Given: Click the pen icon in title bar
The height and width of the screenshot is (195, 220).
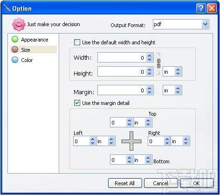Looking at the screenshot, I should click(7, 8).
